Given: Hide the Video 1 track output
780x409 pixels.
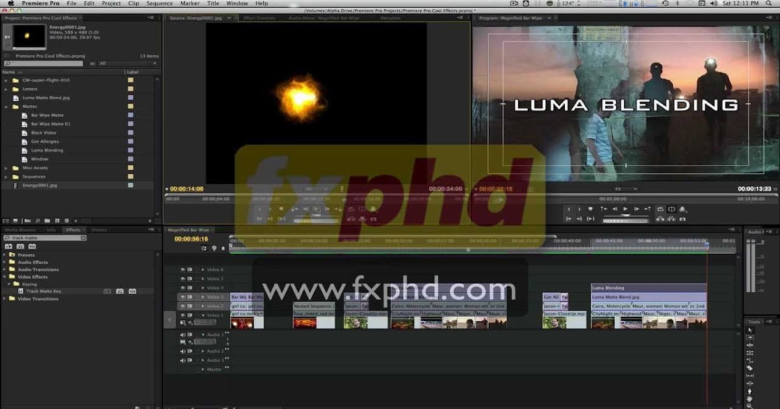Looking at the screenshot, I should pyautogui.click(x=183, y=315).
